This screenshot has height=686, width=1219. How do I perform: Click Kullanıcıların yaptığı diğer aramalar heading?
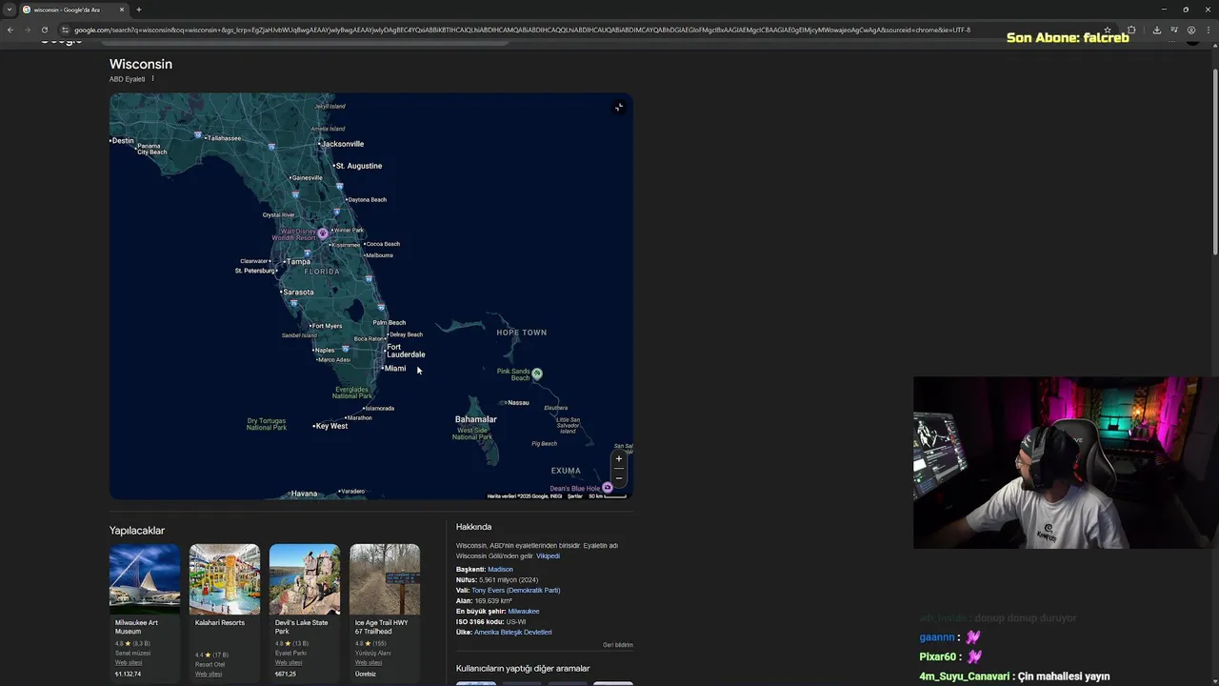point(523,668)
